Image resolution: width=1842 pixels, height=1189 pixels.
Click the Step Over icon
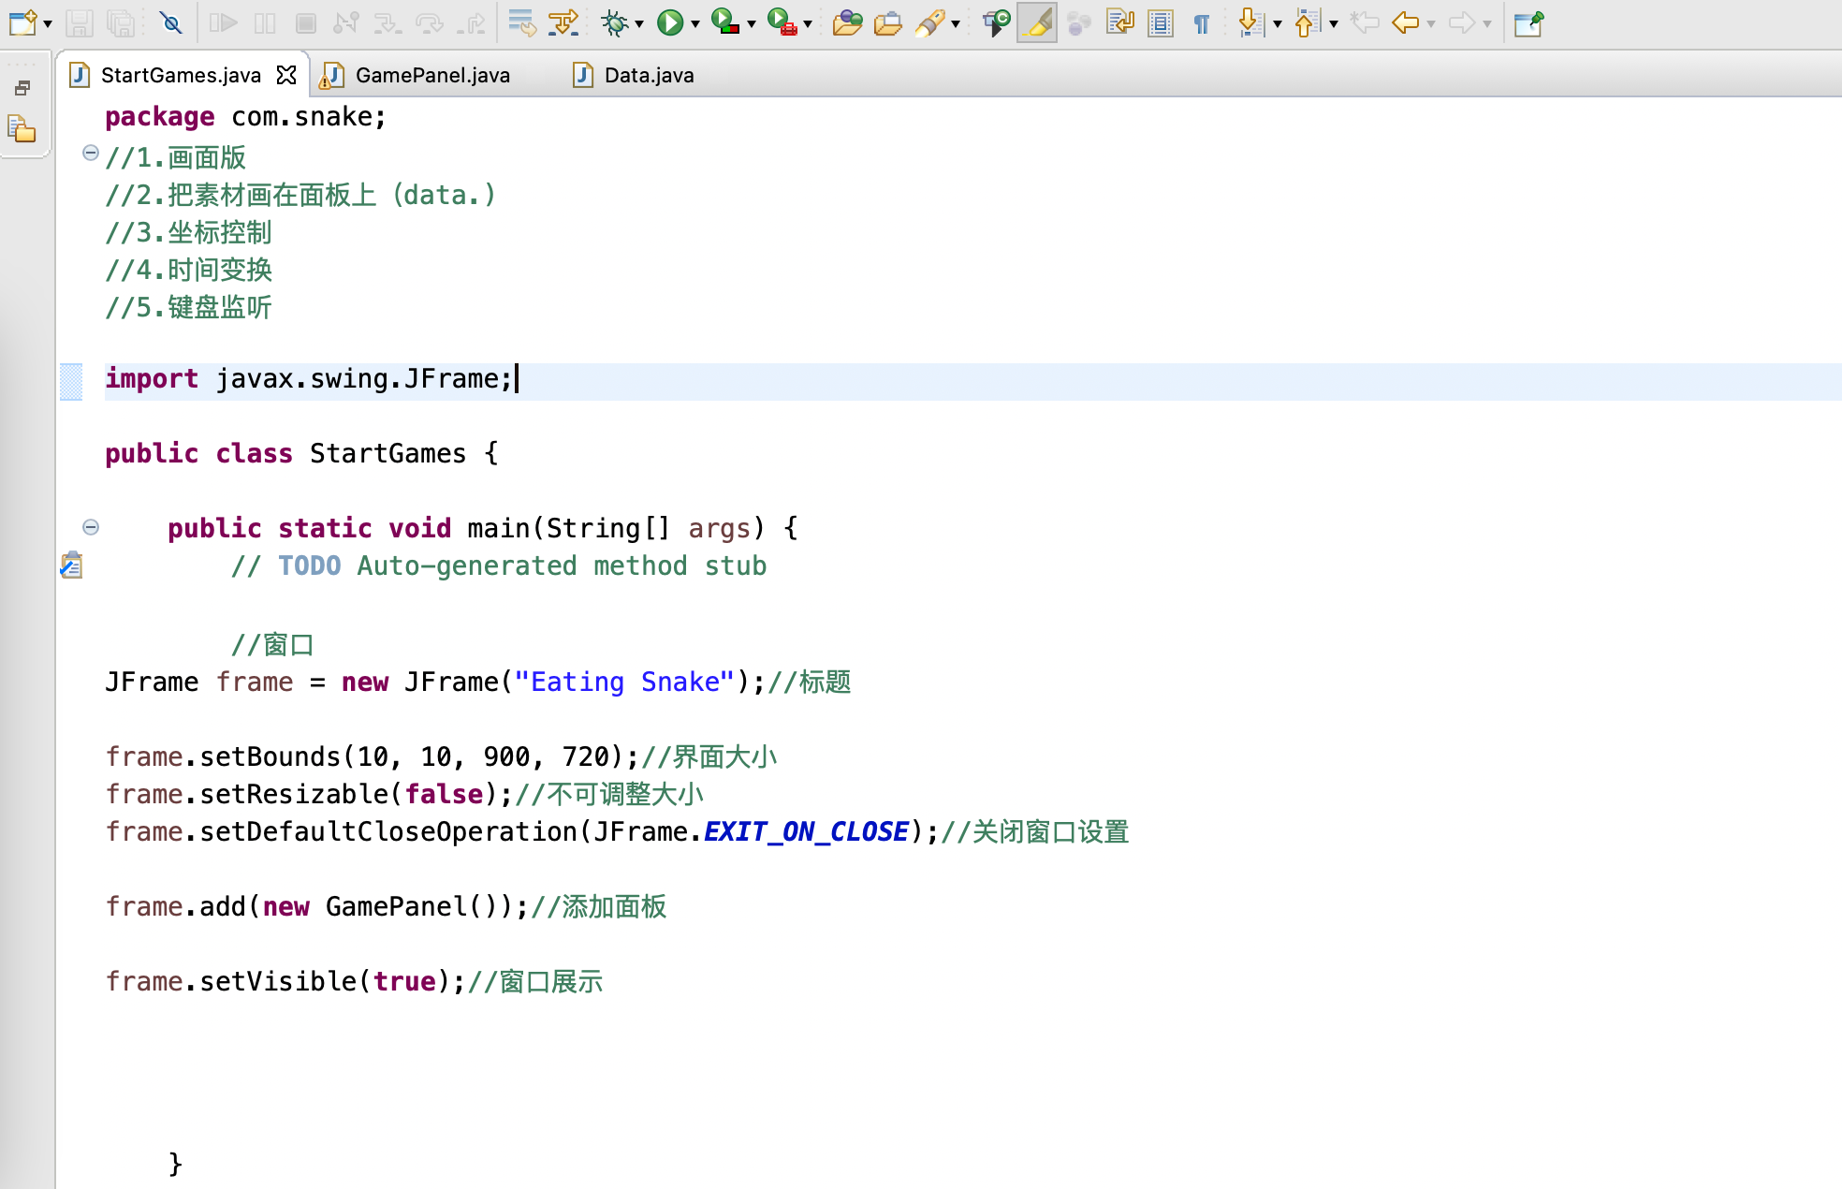(x=429, y=22)
